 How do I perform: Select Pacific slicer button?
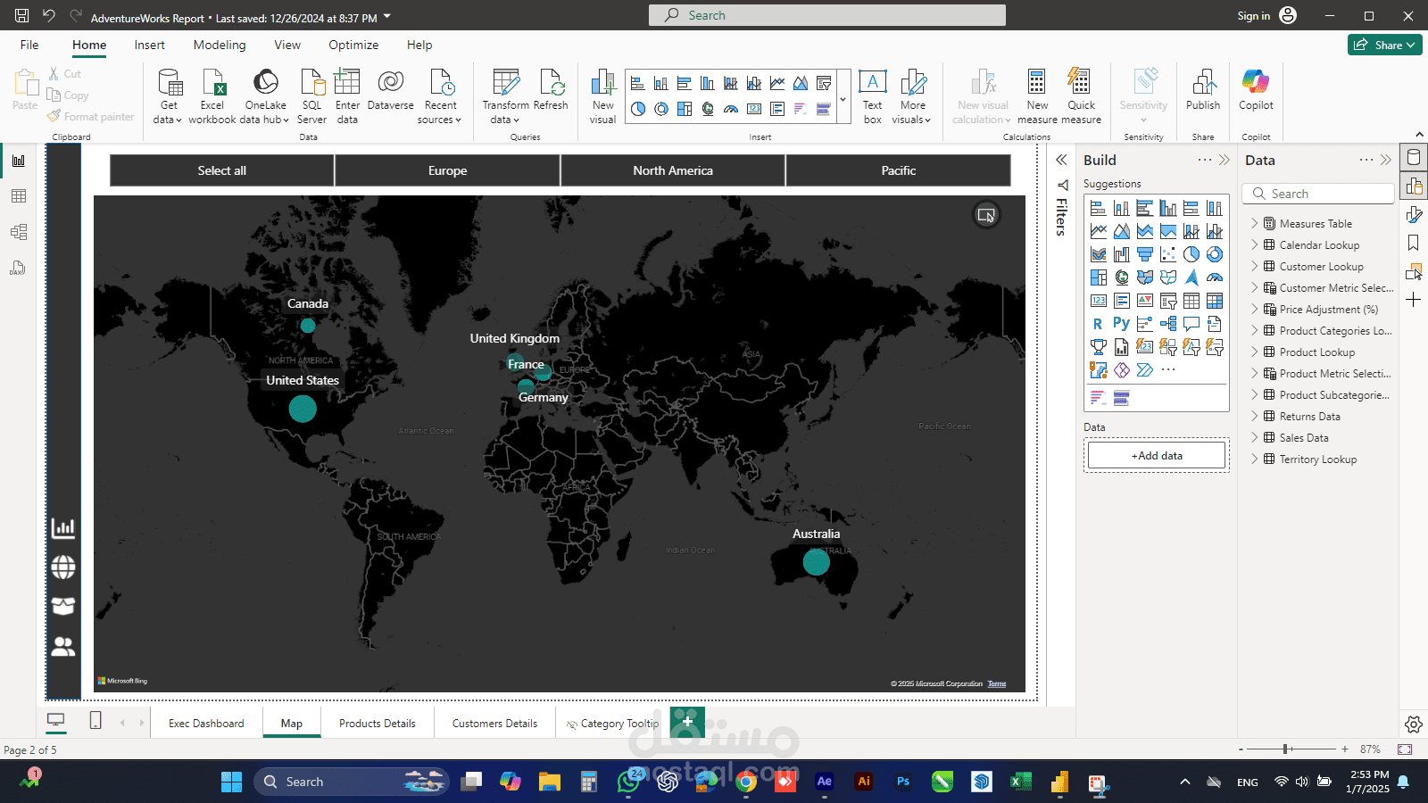point(899,170)
